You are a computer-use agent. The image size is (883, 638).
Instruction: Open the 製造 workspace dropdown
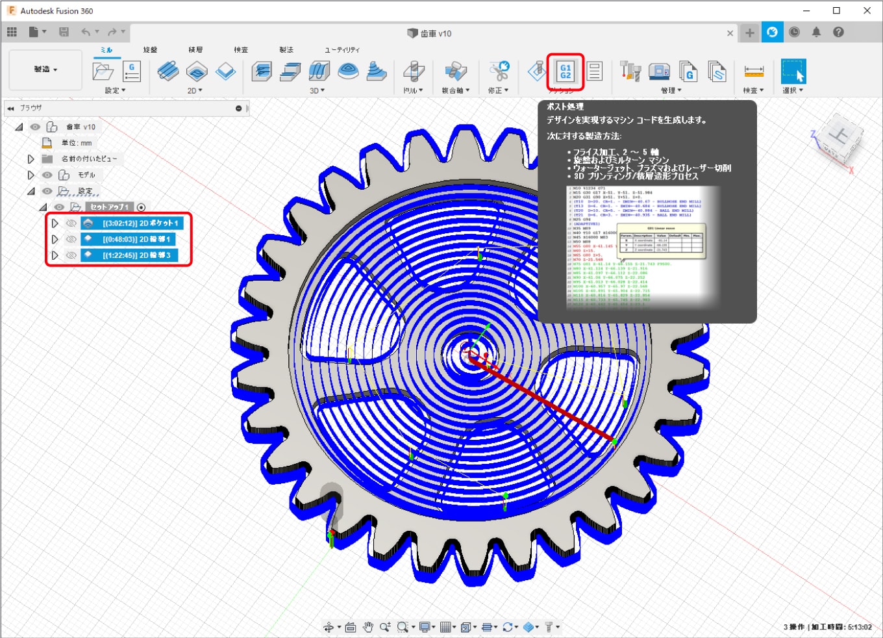45,69
